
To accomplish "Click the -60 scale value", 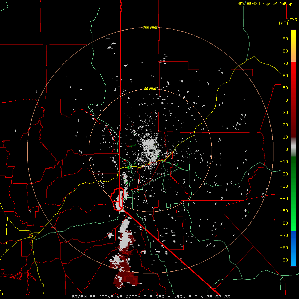I will [284, 223].
